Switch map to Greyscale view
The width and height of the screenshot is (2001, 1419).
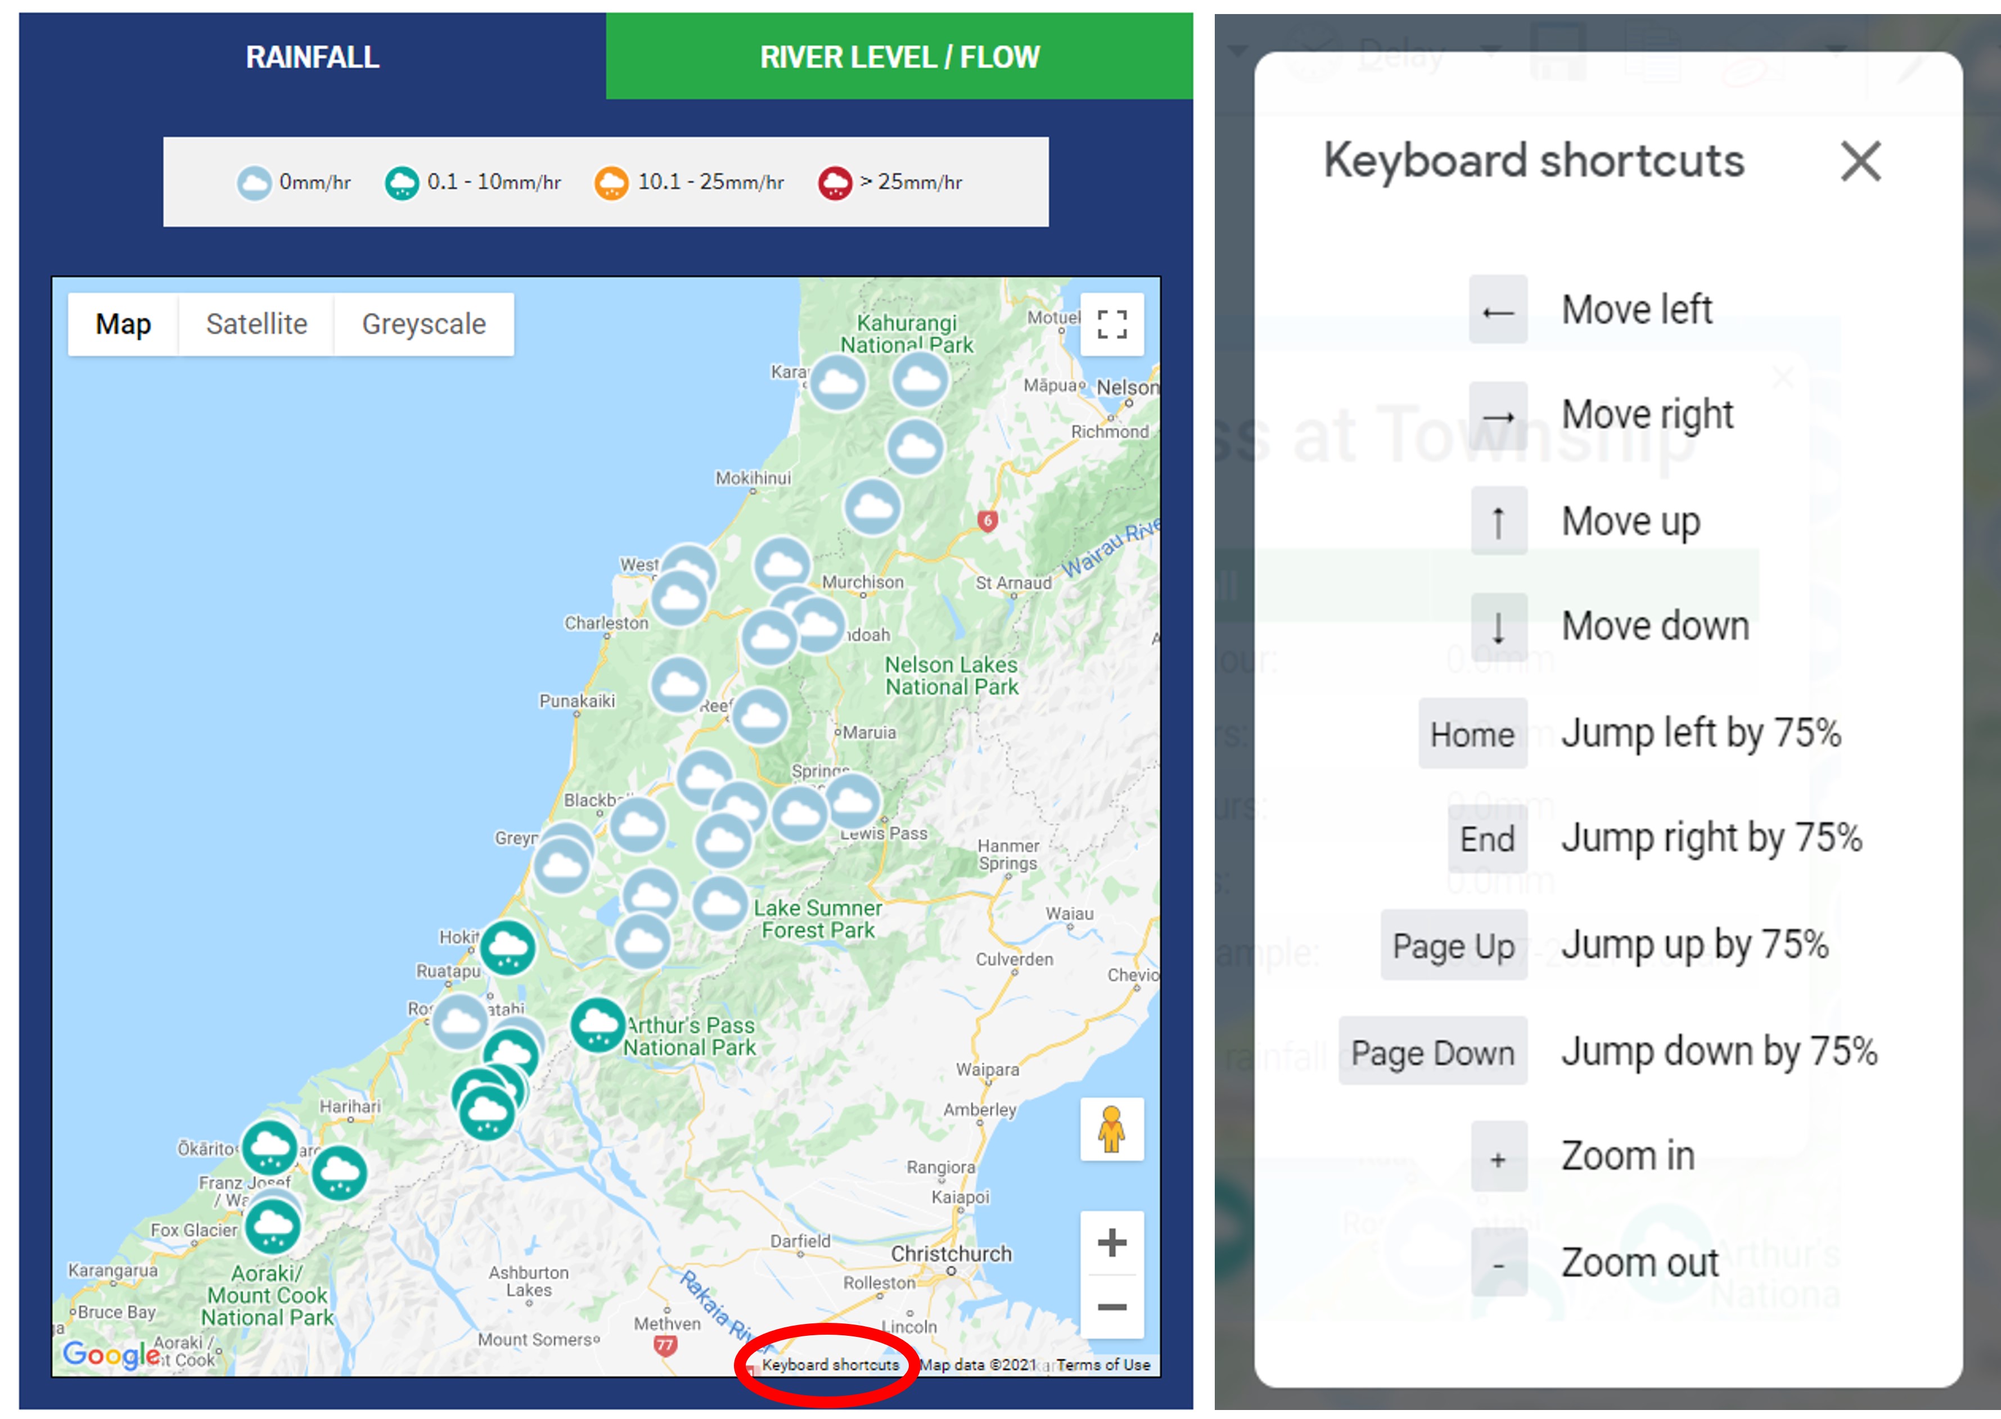coord(424,324)
